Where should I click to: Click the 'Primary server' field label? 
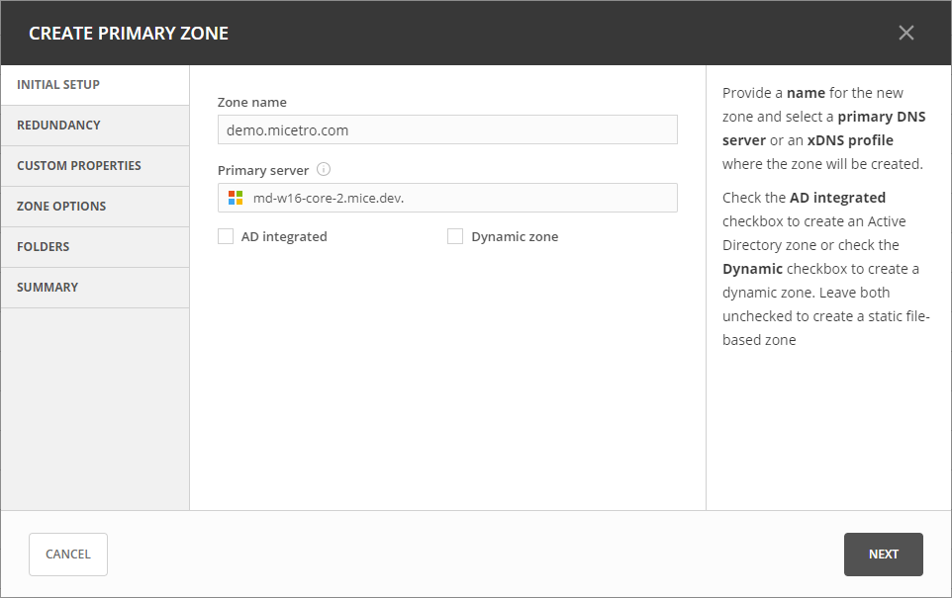pos(263,170)
